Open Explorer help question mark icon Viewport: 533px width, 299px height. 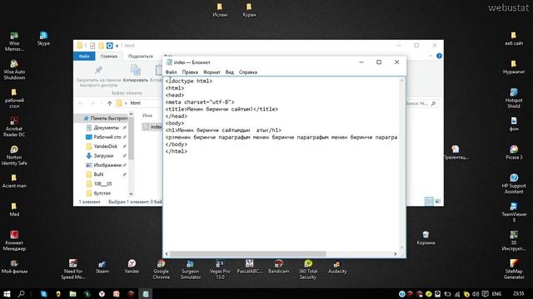439,56
